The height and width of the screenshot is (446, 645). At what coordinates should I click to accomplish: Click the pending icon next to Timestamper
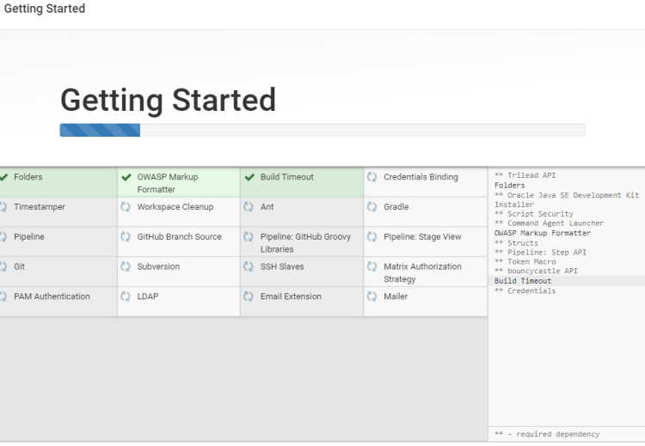[x=3, y=207]
